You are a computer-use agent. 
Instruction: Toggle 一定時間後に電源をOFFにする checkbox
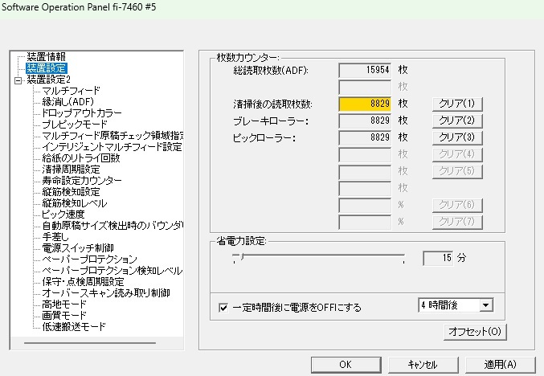pos(223,308)
